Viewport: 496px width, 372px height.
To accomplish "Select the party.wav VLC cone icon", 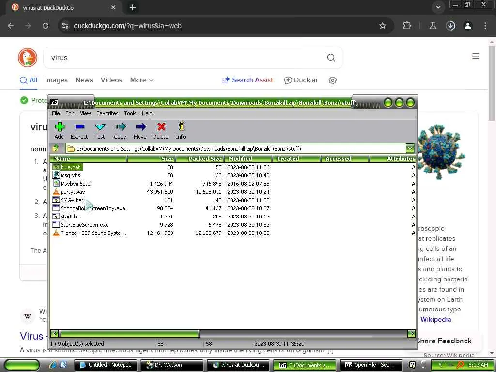I will (x=56, y=191).
